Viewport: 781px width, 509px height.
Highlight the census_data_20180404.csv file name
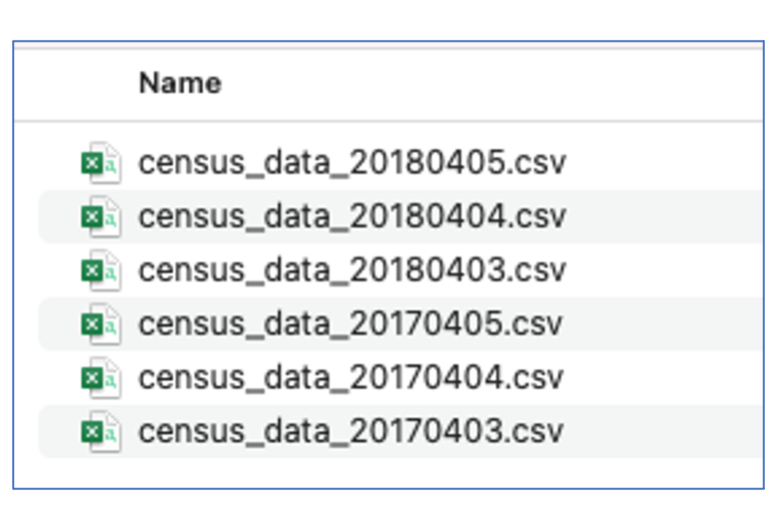pyautogui.click(x=352, y=217)
